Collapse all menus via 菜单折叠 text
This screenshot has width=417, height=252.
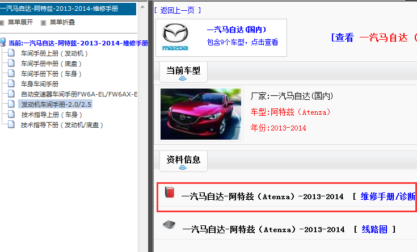62,22
